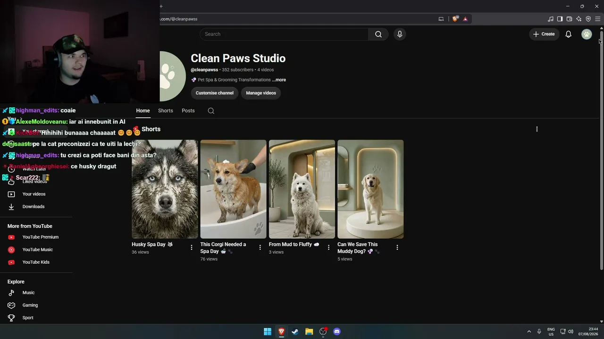Click the @cleanpawss channel handle
Image resolution: width=604 pixels, height=339 pixels.
click(x=204, y=70)
